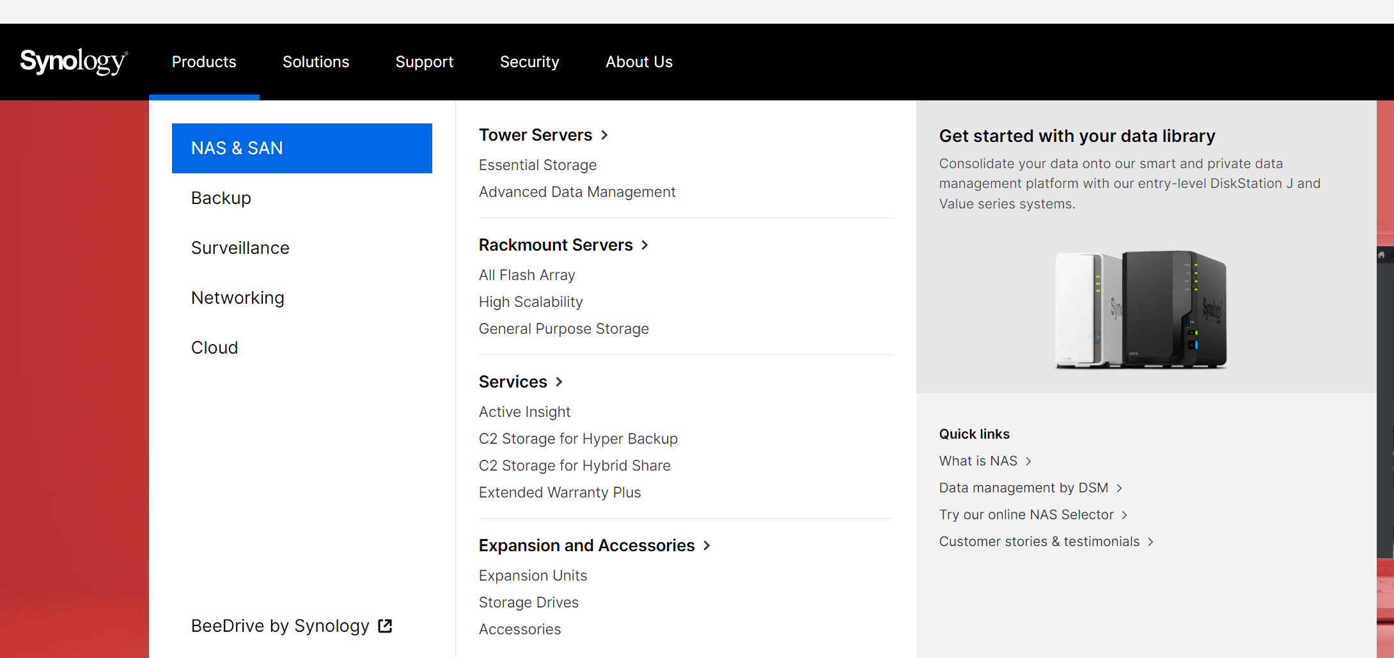Image resolution: width=1394 pixels, height=658 pixels.
Task: Click the Synology logo
Action: coord(74,61)
